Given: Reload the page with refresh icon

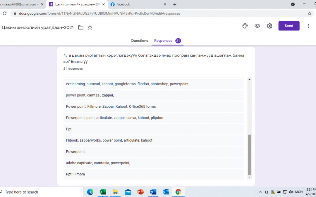Looking at the screenshot, I should coord(4,13).
